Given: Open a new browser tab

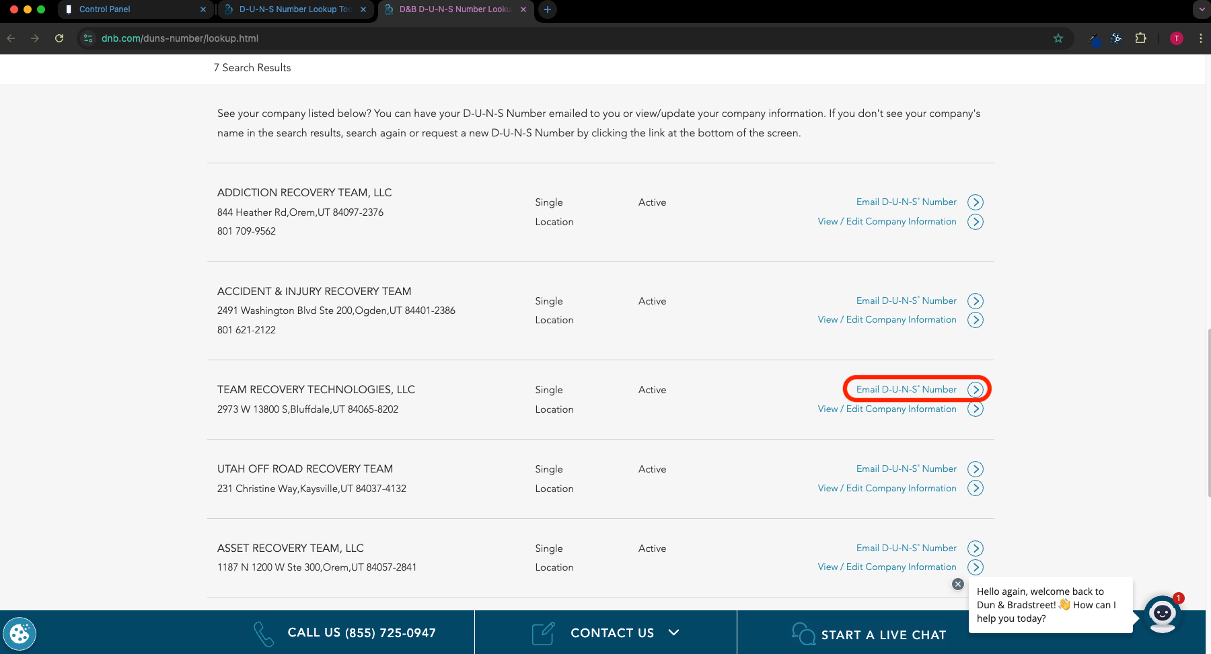Looking at the screenshot, I should [x=548, y=9].
